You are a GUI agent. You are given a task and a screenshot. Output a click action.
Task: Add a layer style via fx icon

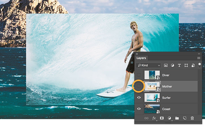[154, 118]
